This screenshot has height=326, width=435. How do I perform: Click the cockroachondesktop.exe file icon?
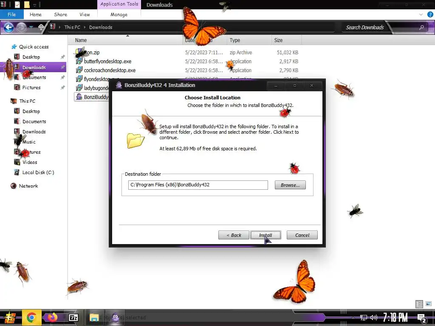(x=79, y=70)
